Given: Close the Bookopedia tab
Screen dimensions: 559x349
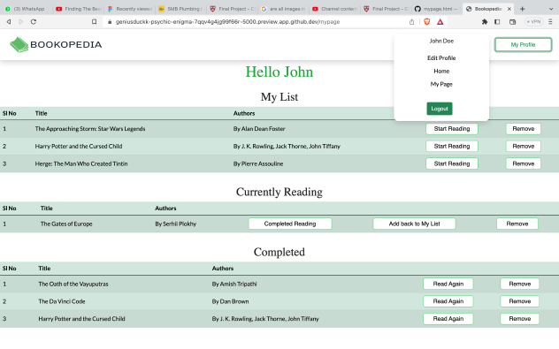Looking at the screenshot, I should 509,9.
